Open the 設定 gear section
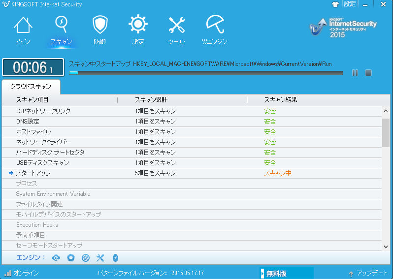This screenshot has width=393, height=279. (x=138, y=30)
